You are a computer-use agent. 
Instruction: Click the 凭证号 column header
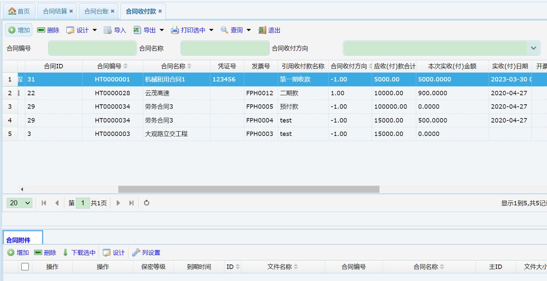coord(227,66)
